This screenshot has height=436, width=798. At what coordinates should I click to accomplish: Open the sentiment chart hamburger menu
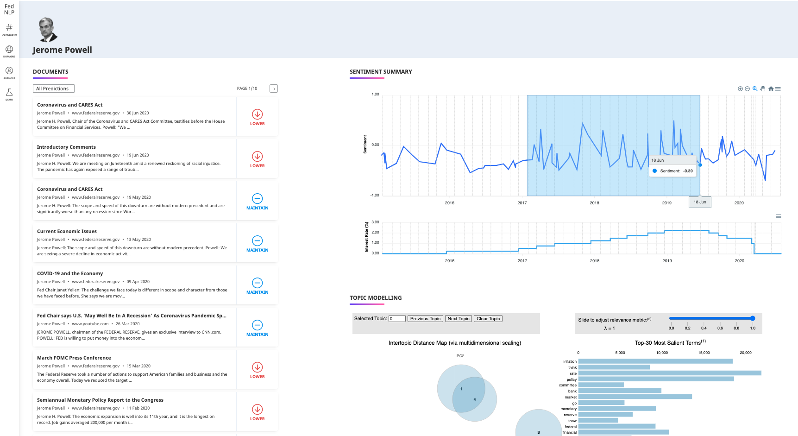[x=778, y=89]
